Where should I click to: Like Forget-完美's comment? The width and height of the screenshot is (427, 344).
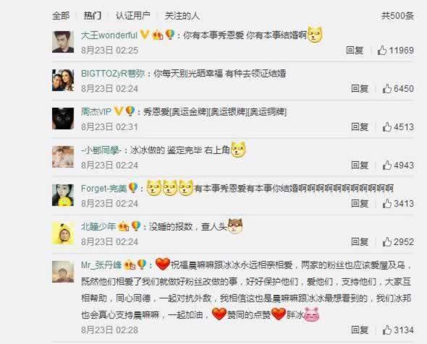398,204
